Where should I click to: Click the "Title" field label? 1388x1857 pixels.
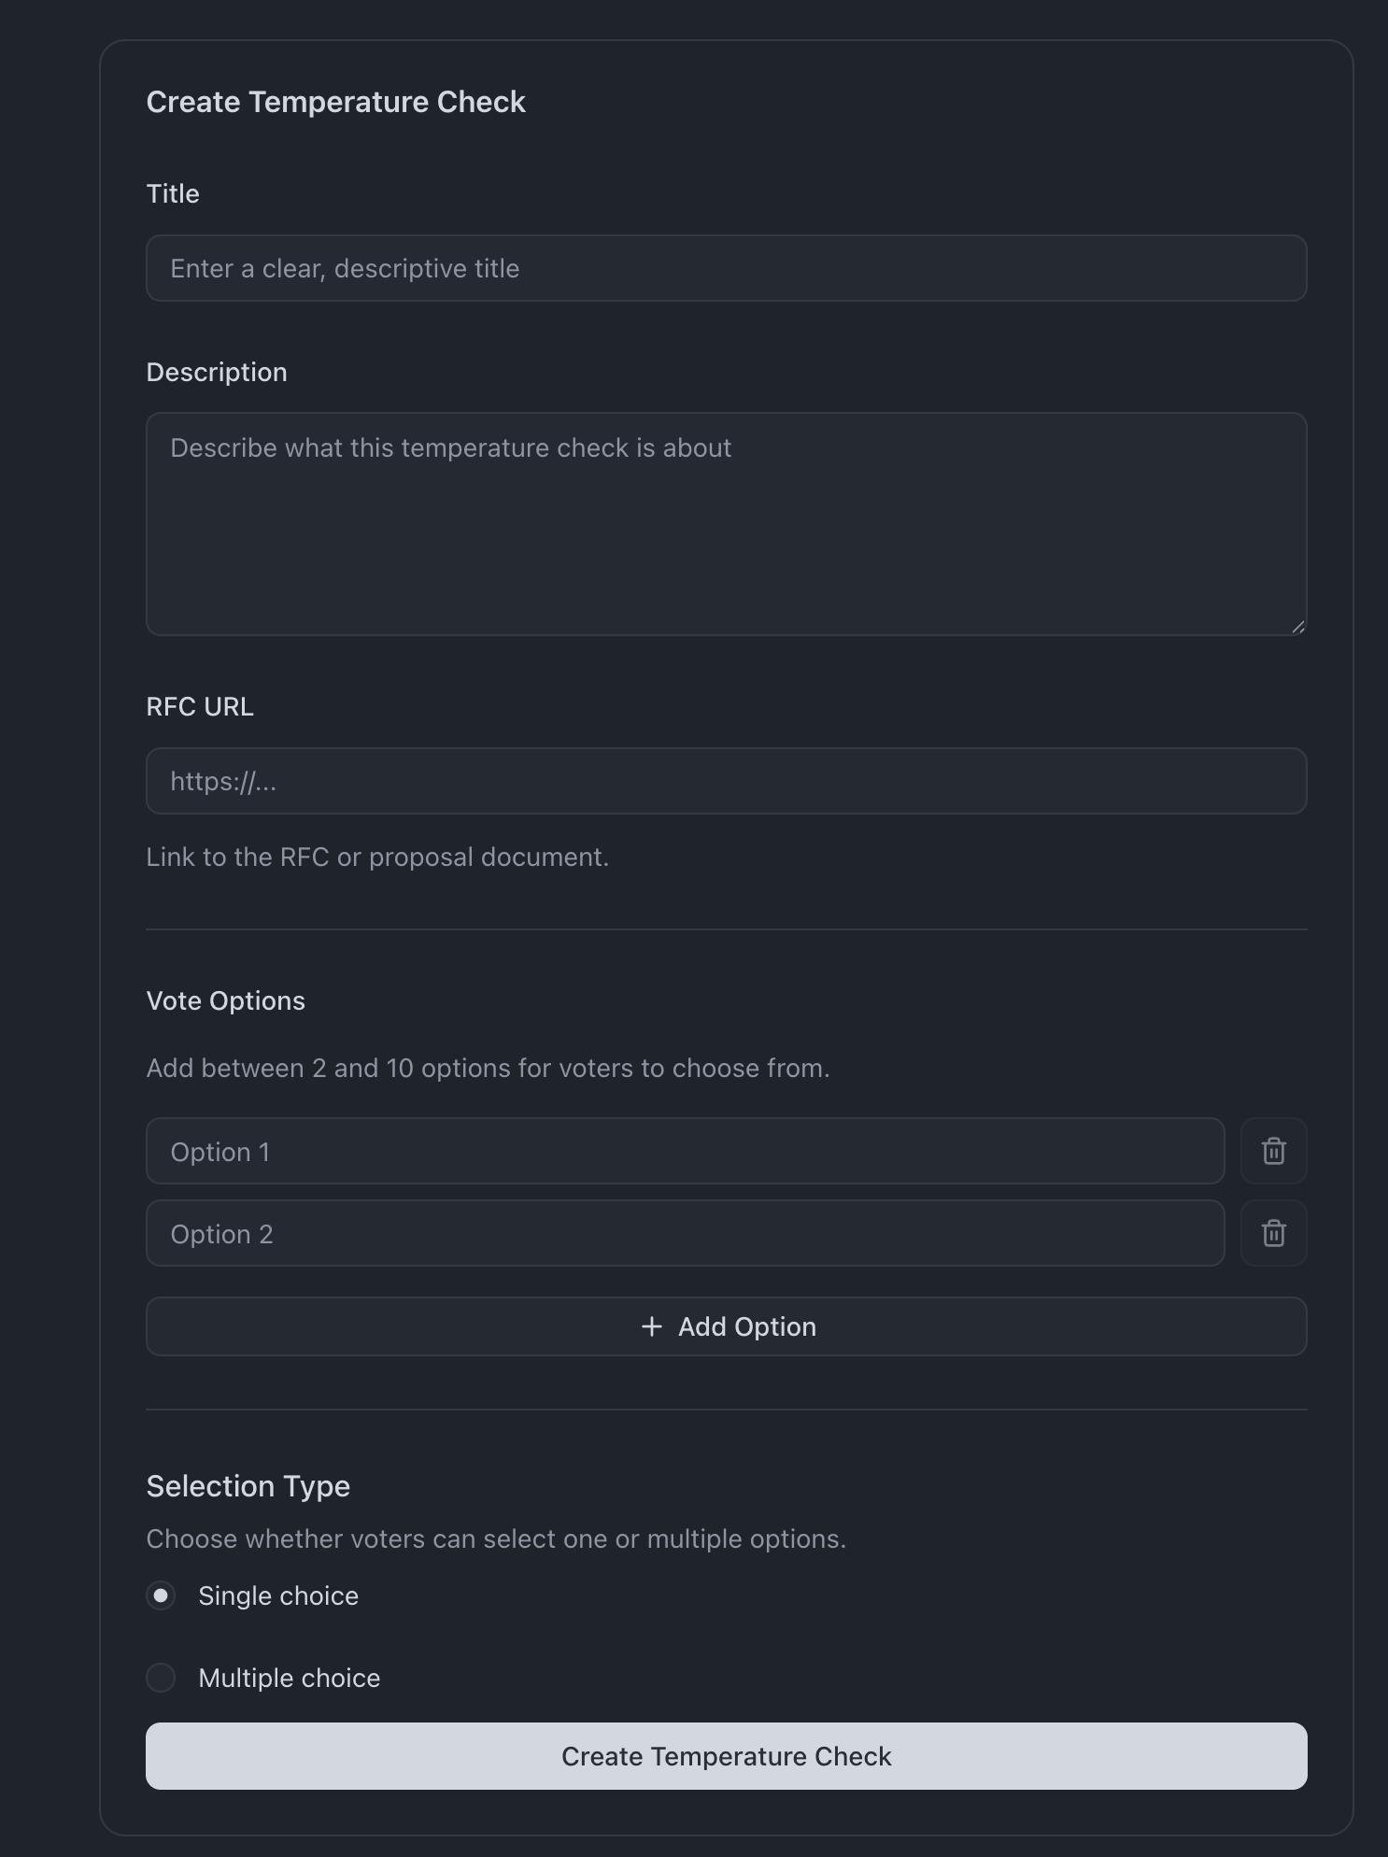click(173, 193)
